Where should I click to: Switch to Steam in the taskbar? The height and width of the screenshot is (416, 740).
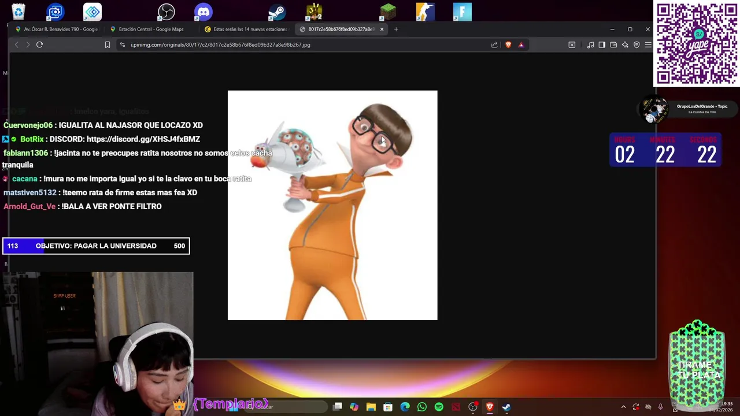click(x=506, y=407)
